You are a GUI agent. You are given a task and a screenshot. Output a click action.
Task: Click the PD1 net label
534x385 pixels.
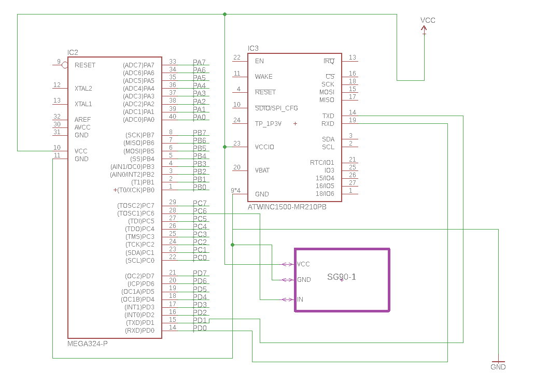[x=200, y=320]
